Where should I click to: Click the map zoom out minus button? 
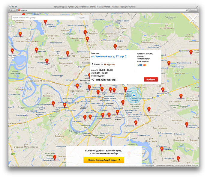[13, 58]
